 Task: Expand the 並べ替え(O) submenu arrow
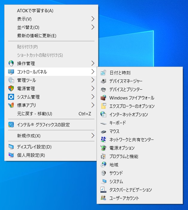(x=93, y=27)
